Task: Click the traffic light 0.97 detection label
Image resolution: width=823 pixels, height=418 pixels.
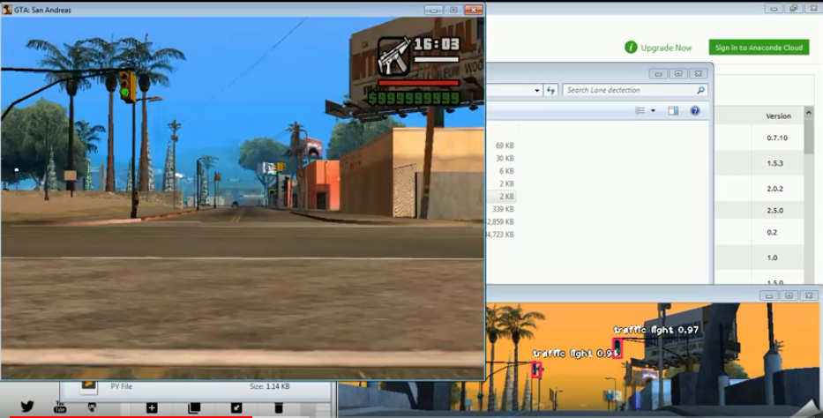Action: coord(656,329)
